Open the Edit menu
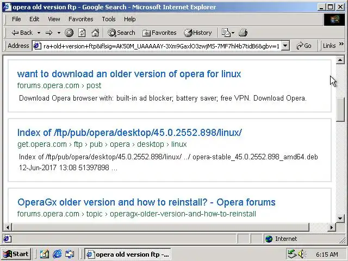The image size is (348, 261). click(34, 19)
